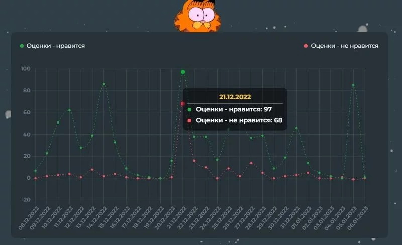Click the green data point for 14.12.2022
The height and width of the screenshot is (245, 402).
(104, 84)
